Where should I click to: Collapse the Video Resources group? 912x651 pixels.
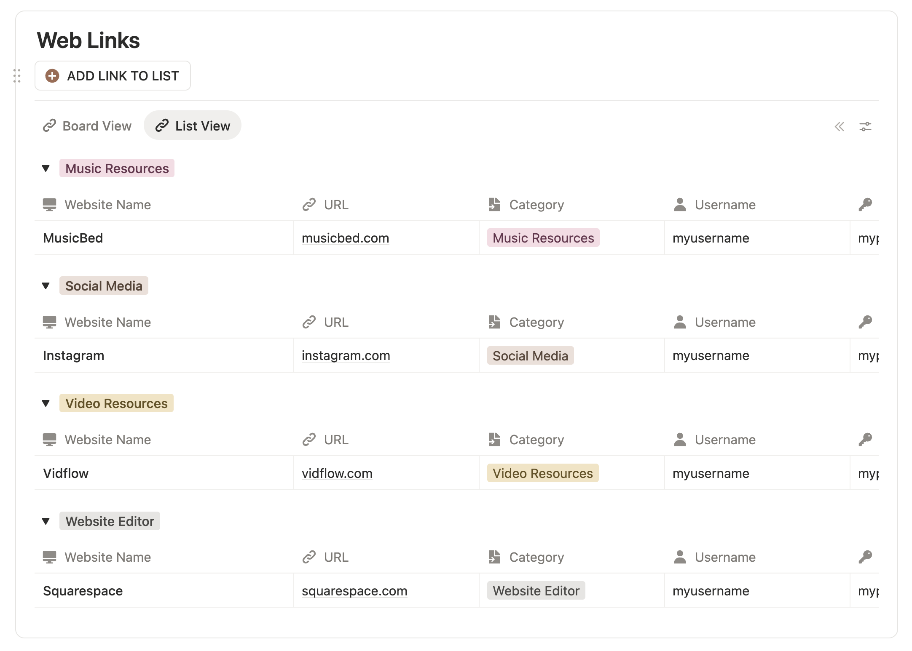[46, 403]
